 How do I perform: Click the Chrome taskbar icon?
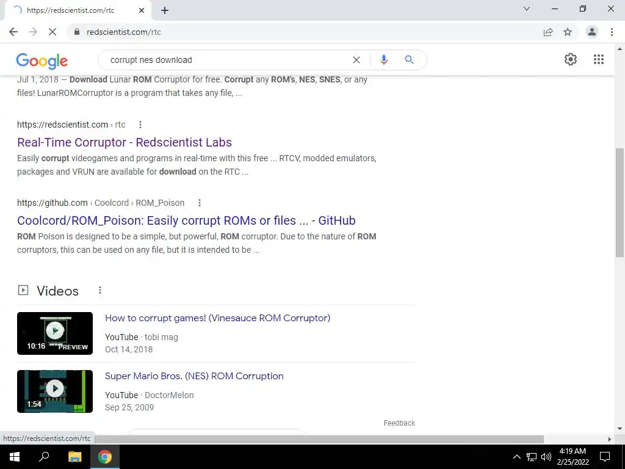tap(105, 457)
